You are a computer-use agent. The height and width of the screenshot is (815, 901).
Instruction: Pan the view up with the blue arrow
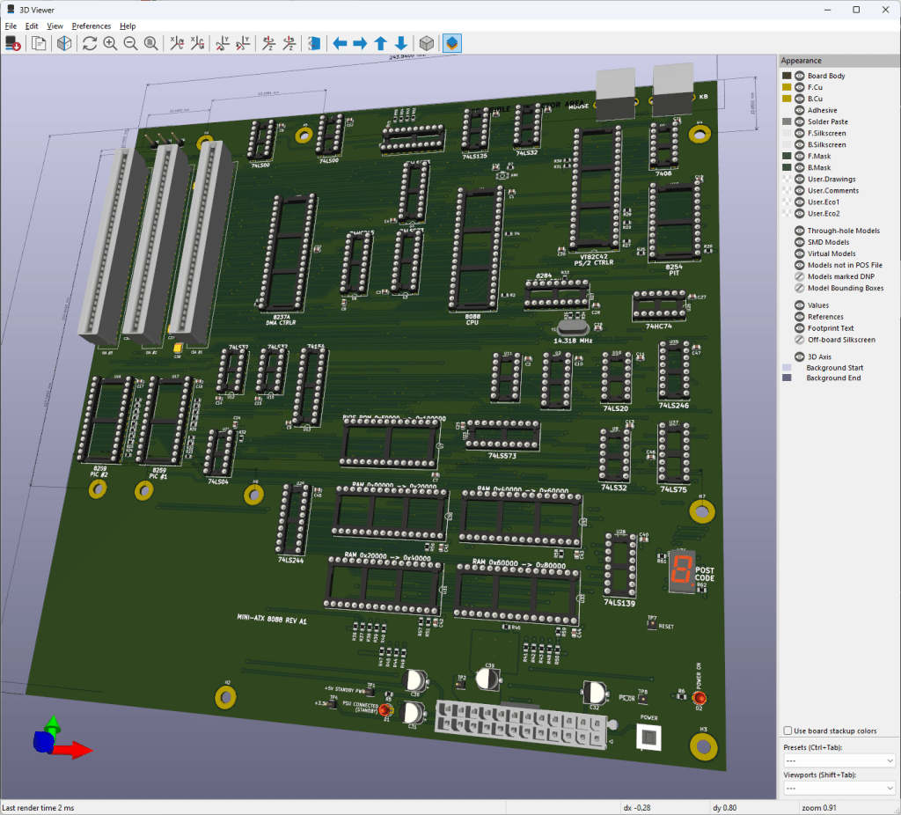pyautogui.click(x=382, y=43)
